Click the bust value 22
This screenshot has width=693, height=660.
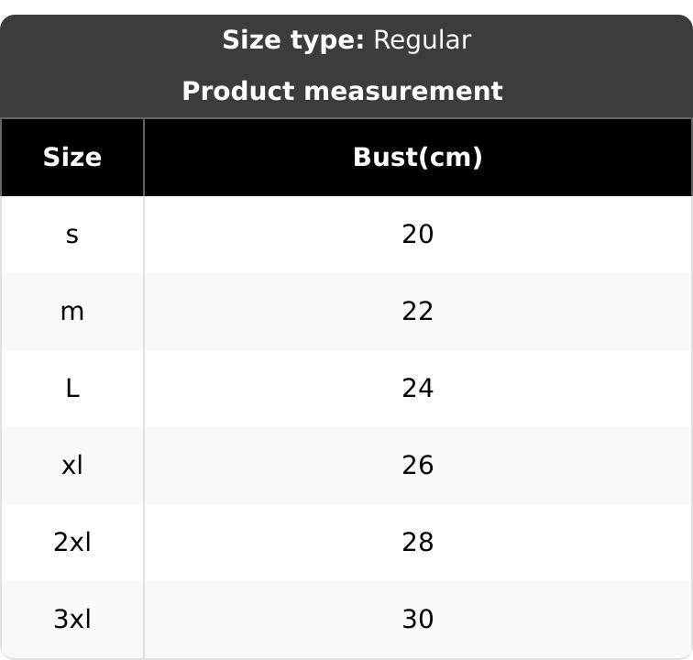[x=417, y=312]
